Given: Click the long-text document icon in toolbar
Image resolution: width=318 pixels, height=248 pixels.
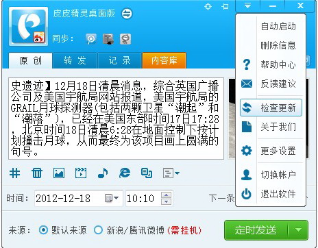Looking at the screenshot, I should [x=147, y=173].
